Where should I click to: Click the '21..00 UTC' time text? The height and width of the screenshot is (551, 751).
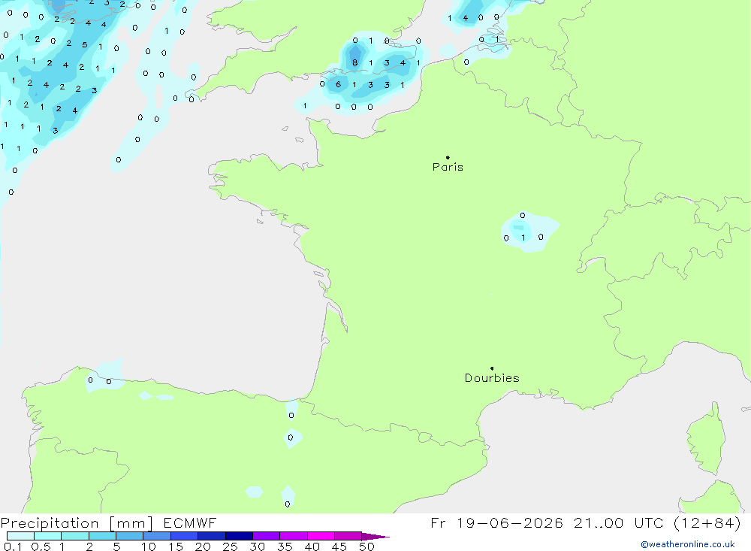620,522
